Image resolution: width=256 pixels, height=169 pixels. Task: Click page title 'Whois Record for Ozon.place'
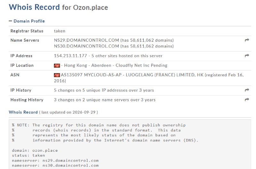pos(59,7)
